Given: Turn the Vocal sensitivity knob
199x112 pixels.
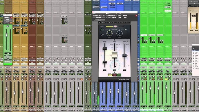Looking at the screenshot, I should point(109,33).
